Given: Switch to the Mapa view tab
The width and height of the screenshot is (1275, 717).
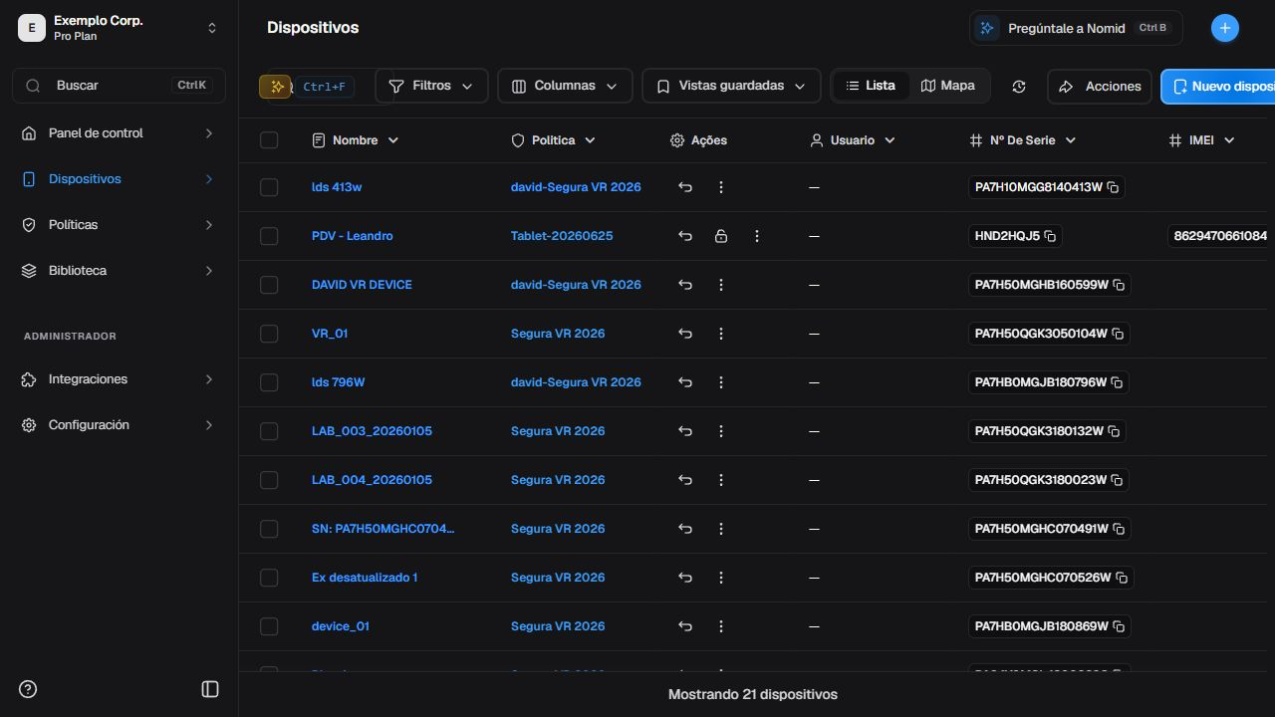Looking at the screenshot, I should click(948, 86).
